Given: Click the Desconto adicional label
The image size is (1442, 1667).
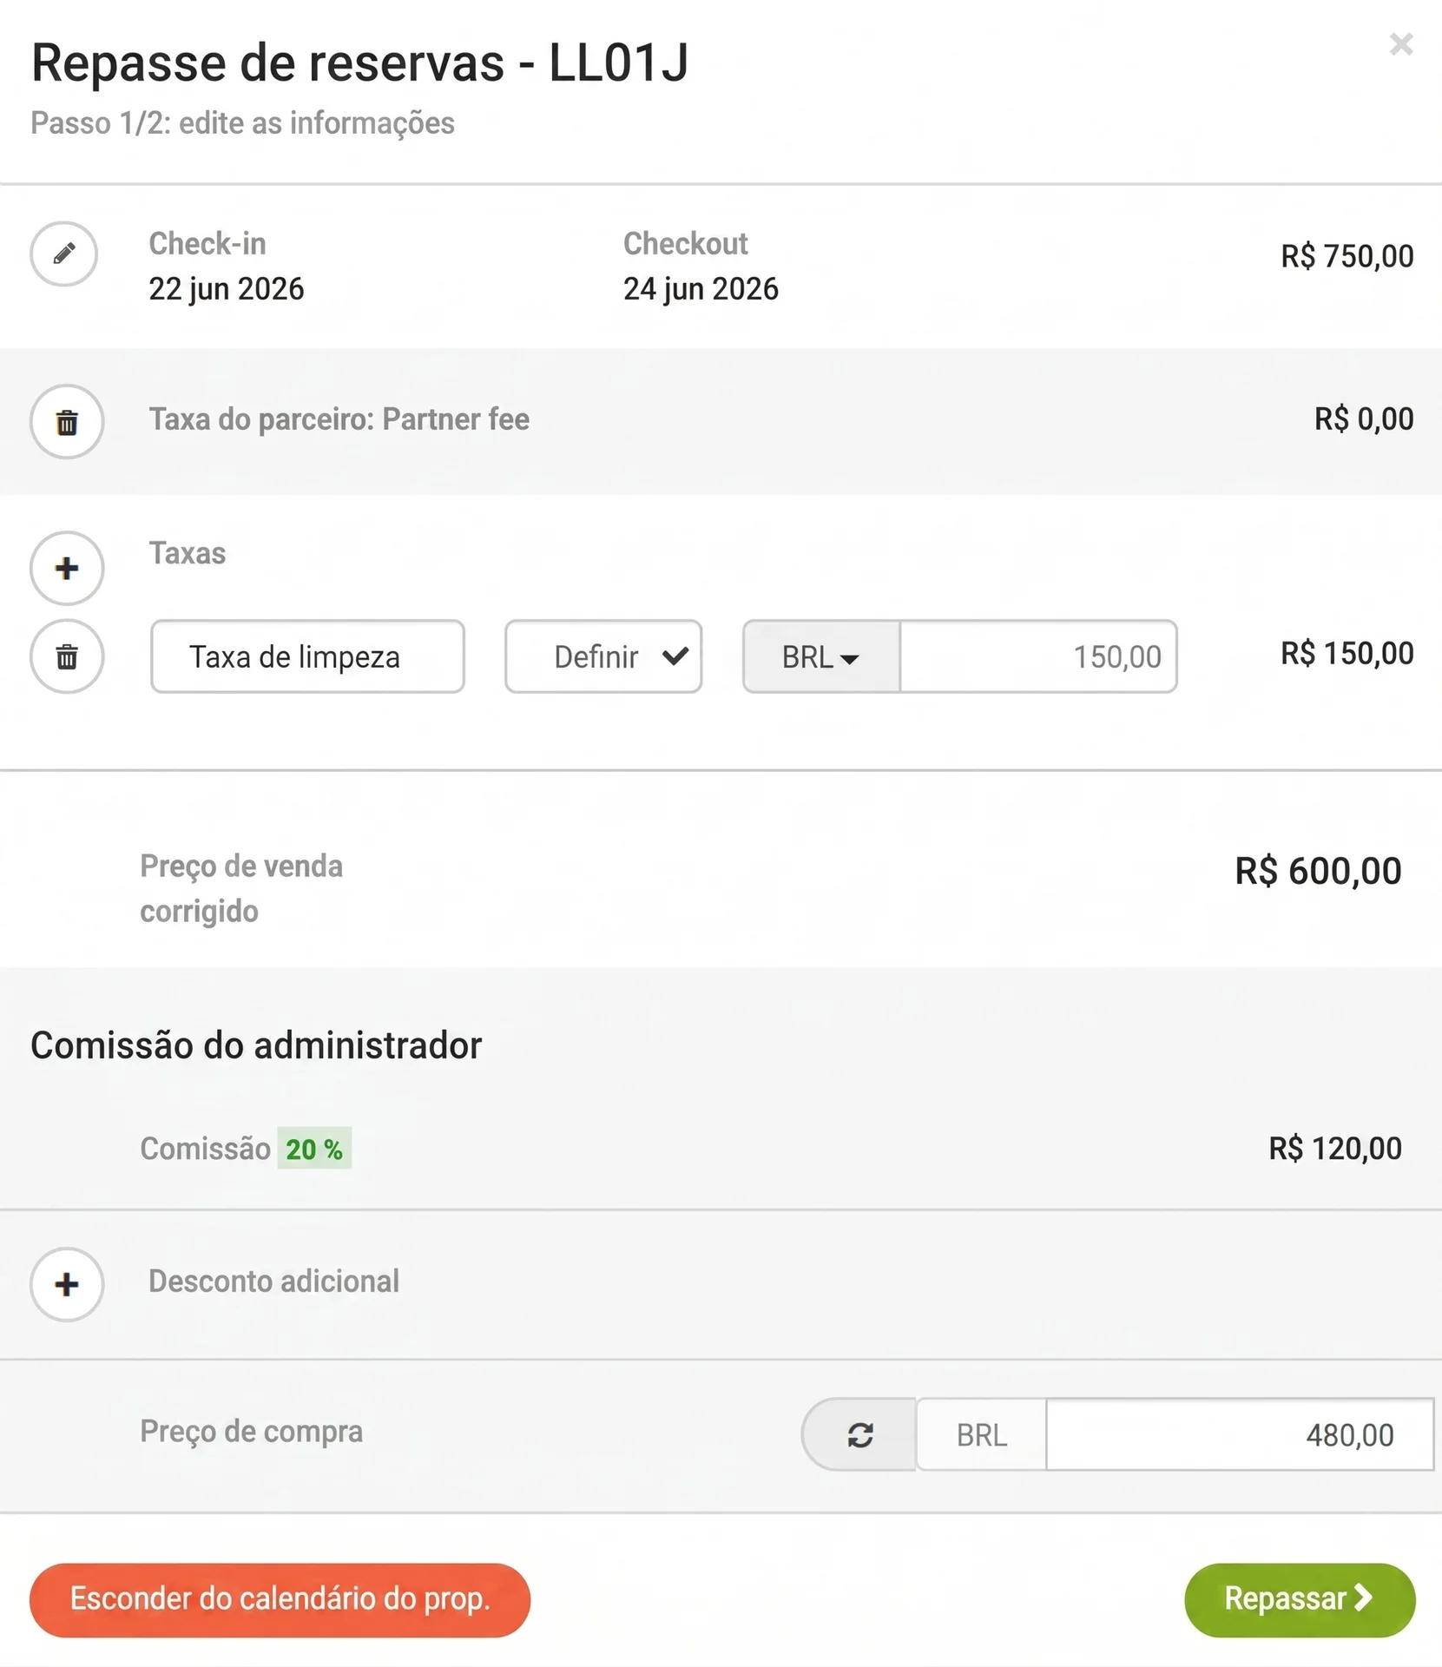Looking at the screenshot, I should 273,1282.
